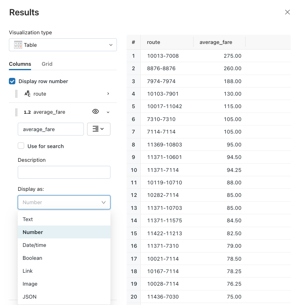
Task: Toggle average_fare column visibility eye
Action: point(96,112)
